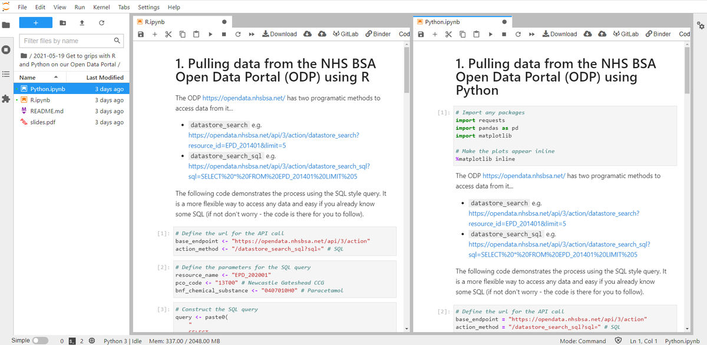Focus the Filter files by name field

pos(72,41)
